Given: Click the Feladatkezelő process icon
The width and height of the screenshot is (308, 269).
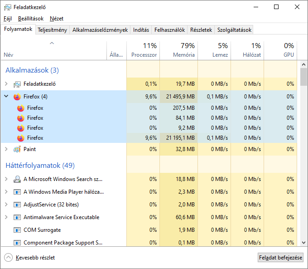Looking at the screenshot, I should (17, 84).
